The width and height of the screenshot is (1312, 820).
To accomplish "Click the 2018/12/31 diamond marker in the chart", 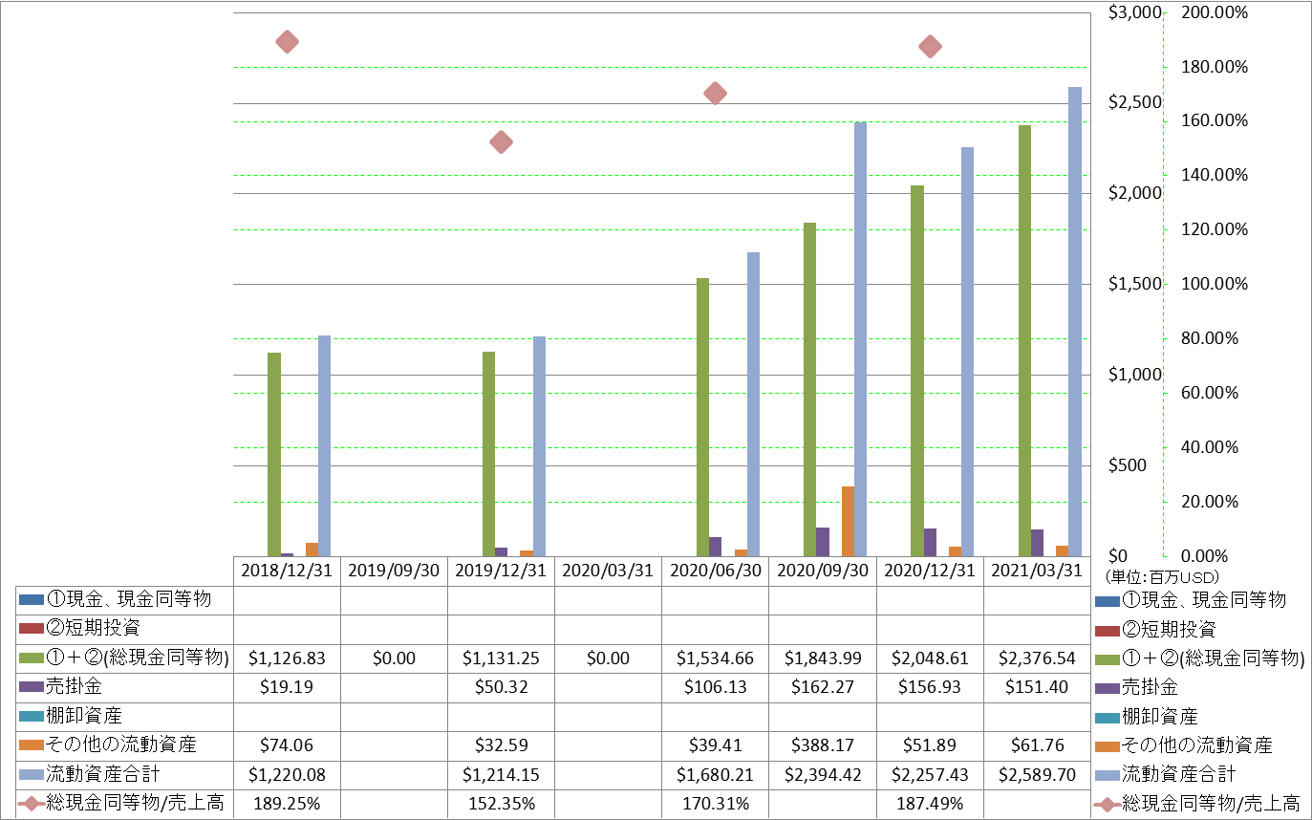I will [287, 42].
